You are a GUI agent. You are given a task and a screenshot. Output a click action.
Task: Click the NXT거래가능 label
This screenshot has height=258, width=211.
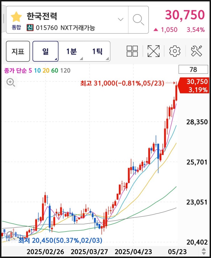point(78,28)
